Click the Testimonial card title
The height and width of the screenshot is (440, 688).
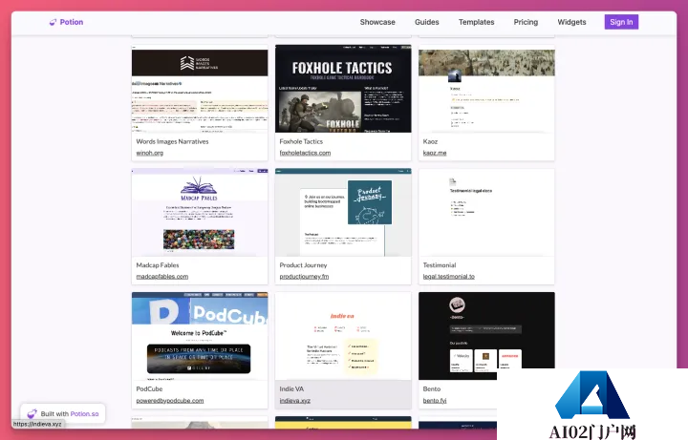point(440,265)
